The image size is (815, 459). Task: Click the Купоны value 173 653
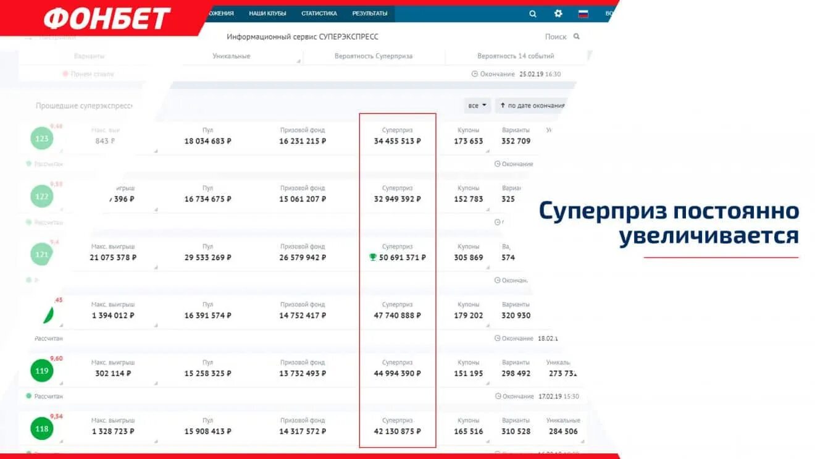[469, 141]
